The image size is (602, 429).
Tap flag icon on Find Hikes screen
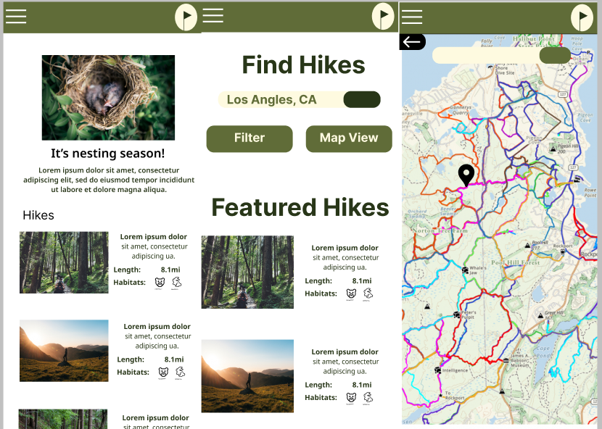pyautogui.click(x=383, y=17)
